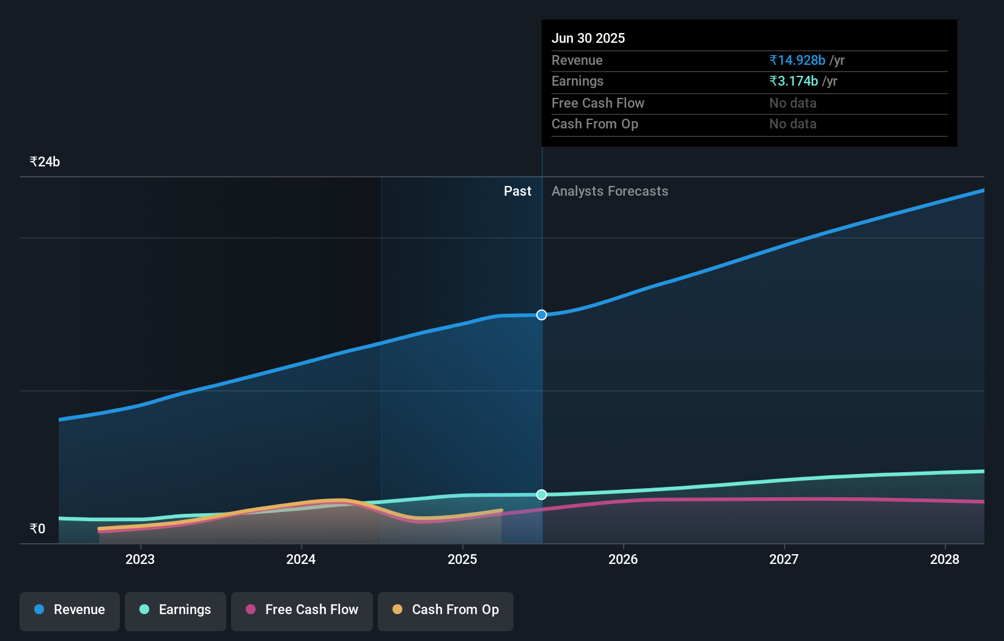Select the Earnings data point at Jun 2025

pyautogui.click(x=542, y=494)
